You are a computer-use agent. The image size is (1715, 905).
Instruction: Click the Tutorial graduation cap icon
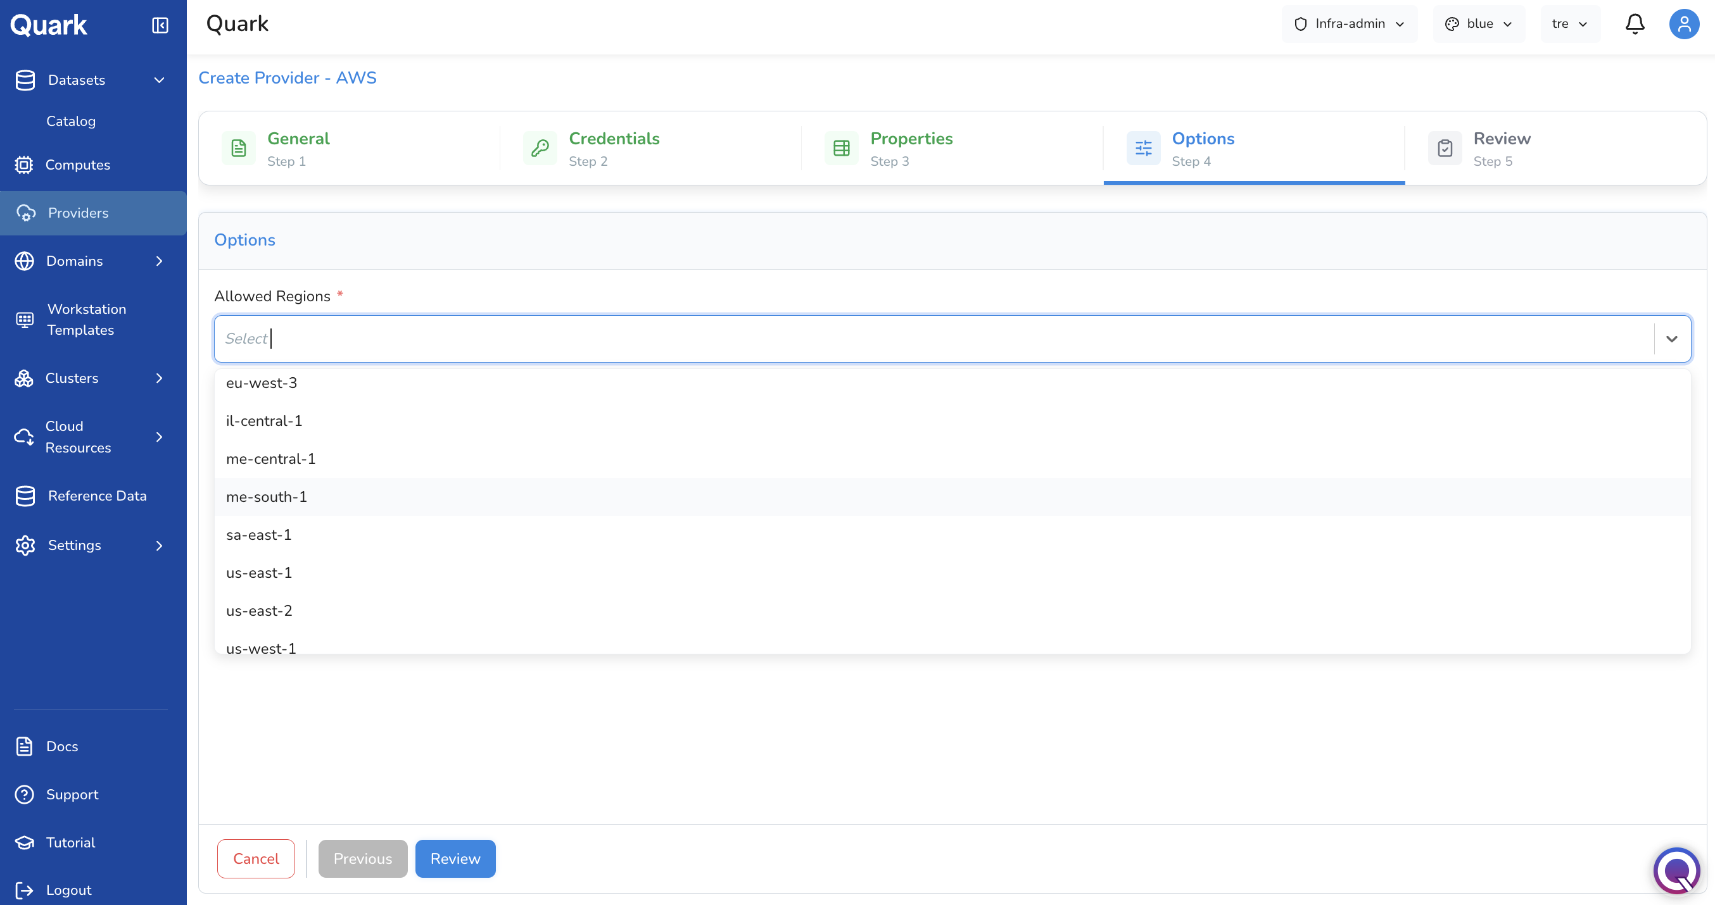pyautogui.click(x=25, y=842)
